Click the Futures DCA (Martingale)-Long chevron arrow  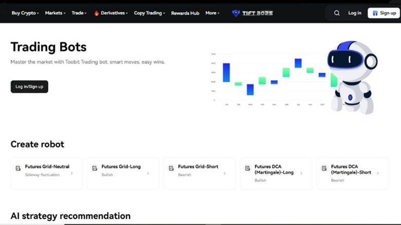(301, 173)
